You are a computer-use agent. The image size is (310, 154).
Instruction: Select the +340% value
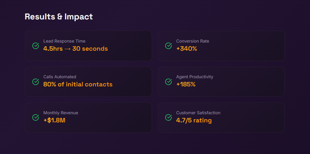pyautogui.click(x=187, y=49)
